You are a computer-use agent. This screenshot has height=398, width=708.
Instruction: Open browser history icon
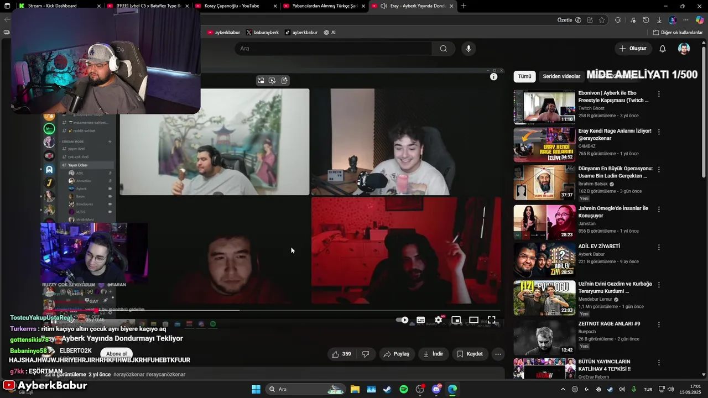click(x=645, y=20)
